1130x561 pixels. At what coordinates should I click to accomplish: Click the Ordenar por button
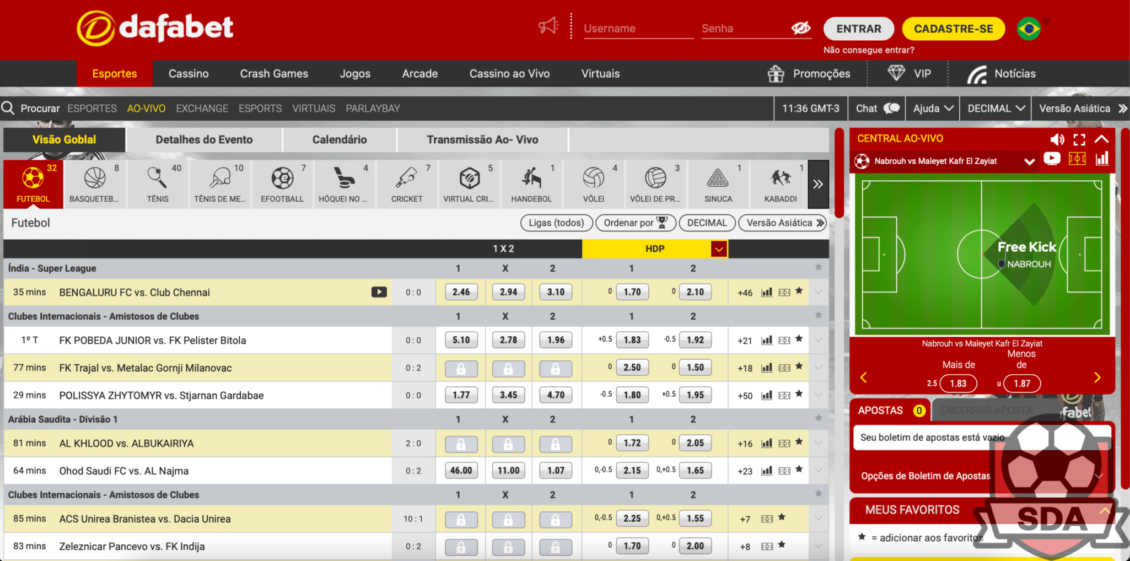click(x=636, y=223)
